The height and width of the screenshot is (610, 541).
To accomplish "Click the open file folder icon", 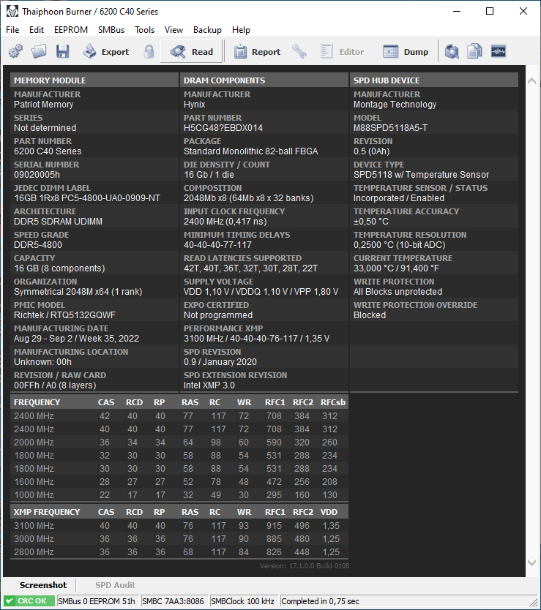I will 39,51.
